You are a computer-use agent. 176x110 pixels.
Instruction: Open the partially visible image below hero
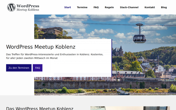[x=130, y=108]
